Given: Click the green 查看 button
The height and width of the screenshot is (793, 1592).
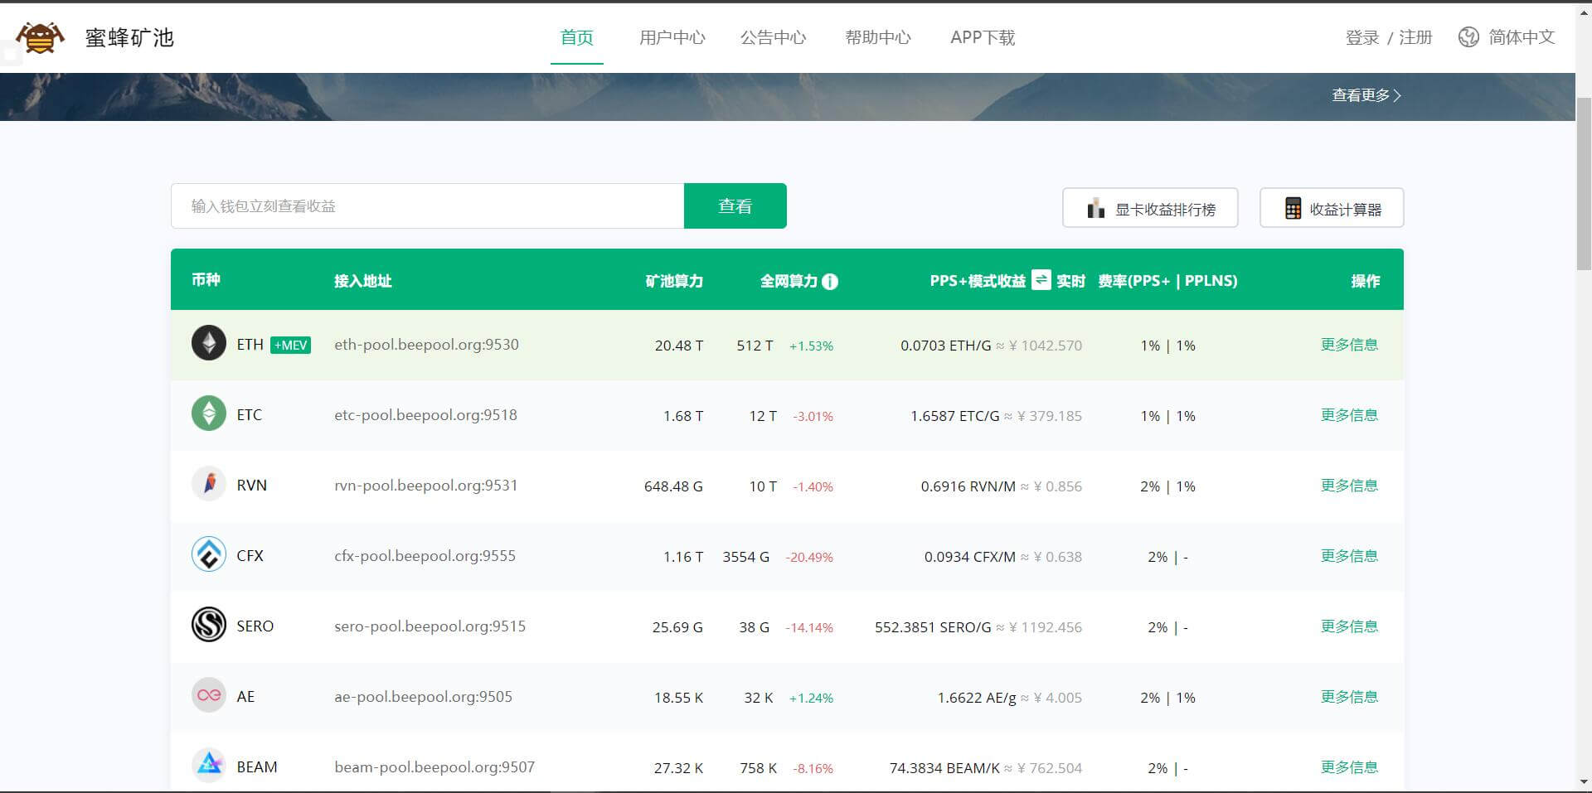Looking at the screenshot, I should (x=735, y=206).
